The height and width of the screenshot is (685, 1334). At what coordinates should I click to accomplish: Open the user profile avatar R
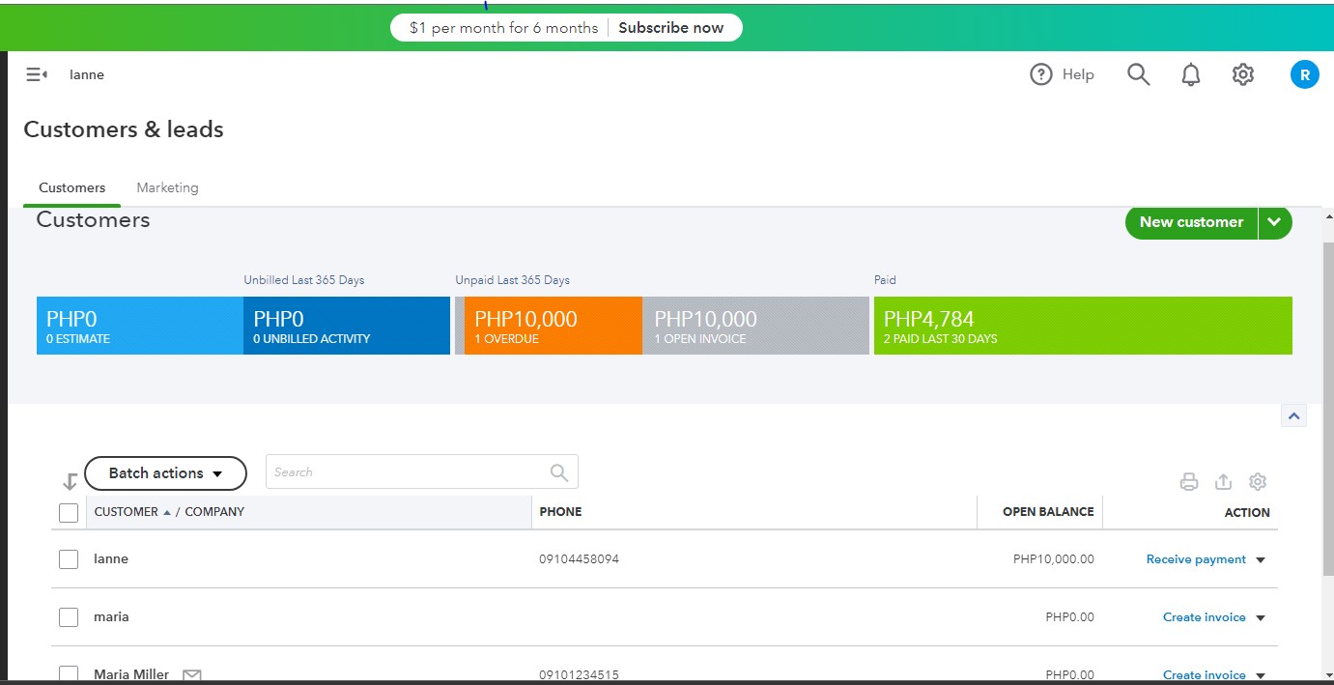1304,74
